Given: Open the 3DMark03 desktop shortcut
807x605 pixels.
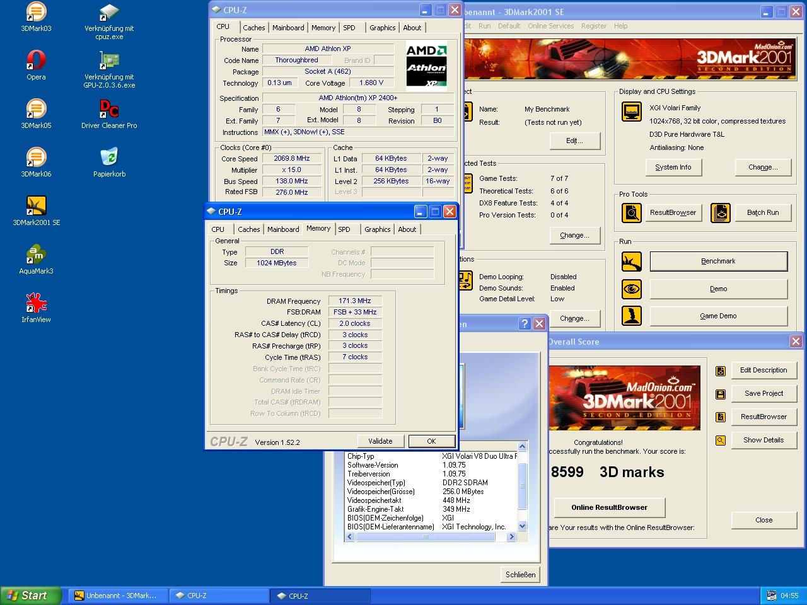Looking at the screenshot, I should 36,16.
